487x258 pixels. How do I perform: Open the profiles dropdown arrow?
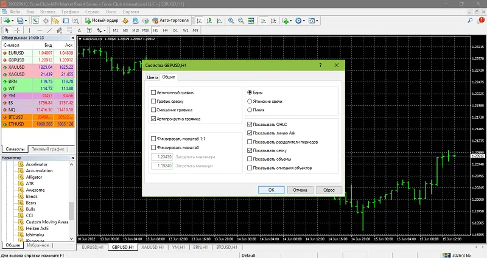[x=26, y=21]
